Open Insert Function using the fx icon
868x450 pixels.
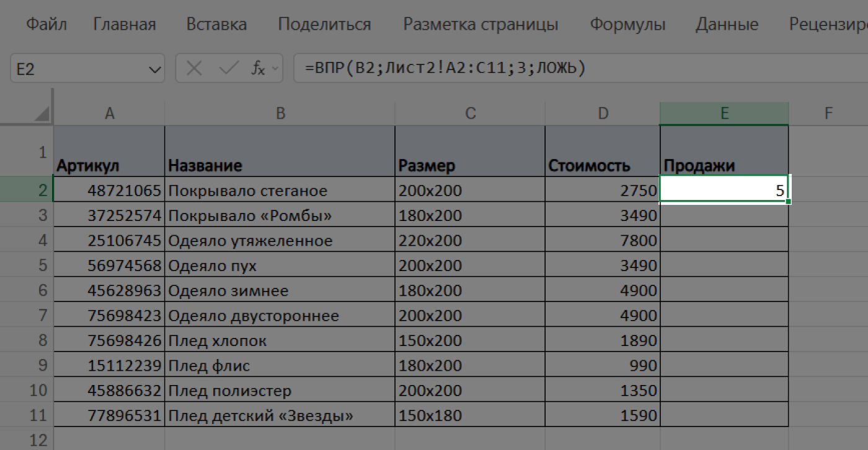coord(260,68)
